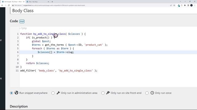Click the PHP badge next to Code
197x110 pixels.
click(22, 21)
